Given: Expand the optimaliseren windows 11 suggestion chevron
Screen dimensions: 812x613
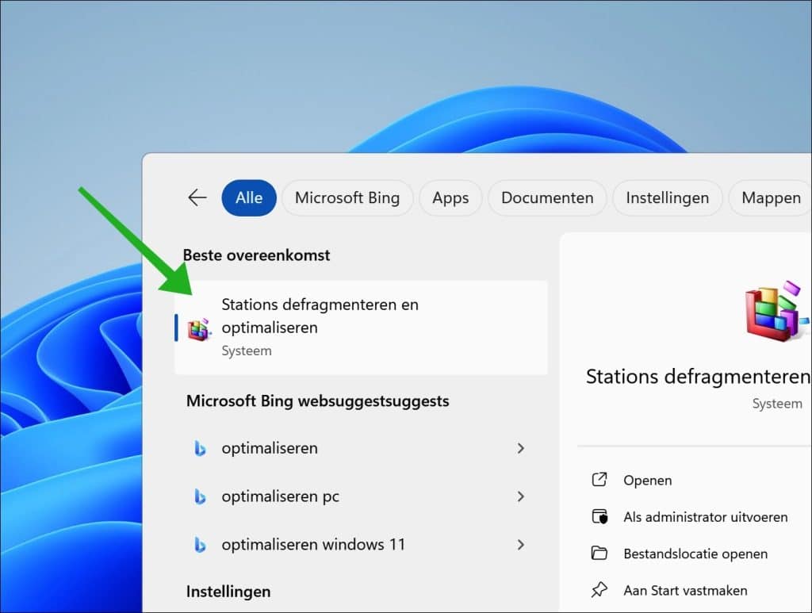Looking at the screenshot, I should pos(521,545).
